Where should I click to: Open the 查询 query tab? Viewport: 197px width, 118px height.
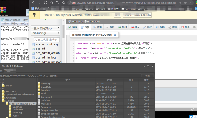tap(110, 27)
